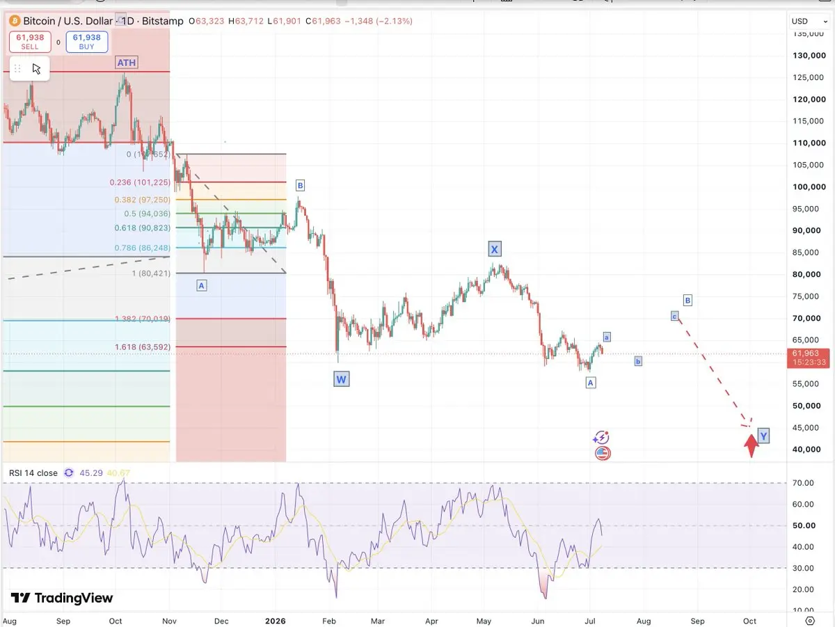Select the Y wave label
This screenshot has height=627, width=835.
(763, 436)
